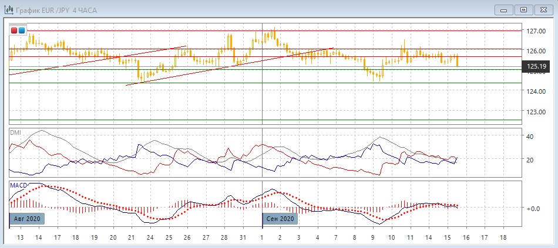Minimize the EUR/JPY chart window

(503, 9)
